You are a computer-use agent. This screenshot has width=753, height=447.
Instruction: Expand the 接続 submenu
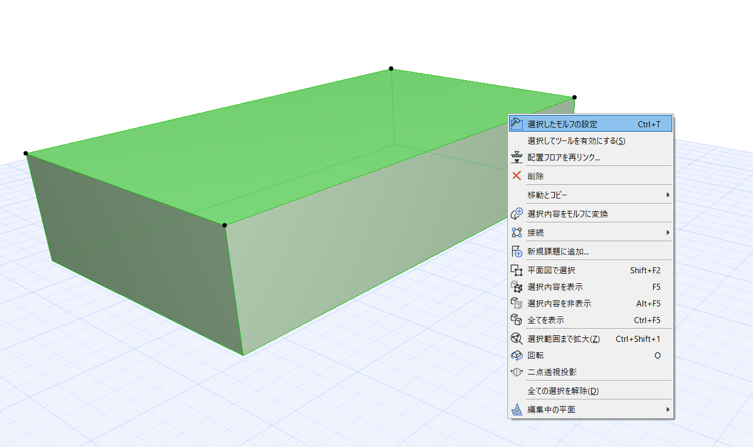591,232
